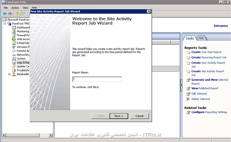231x142 pixels.
Task: Collapse the task pane using splitter handle
Action: coord(181,85)
